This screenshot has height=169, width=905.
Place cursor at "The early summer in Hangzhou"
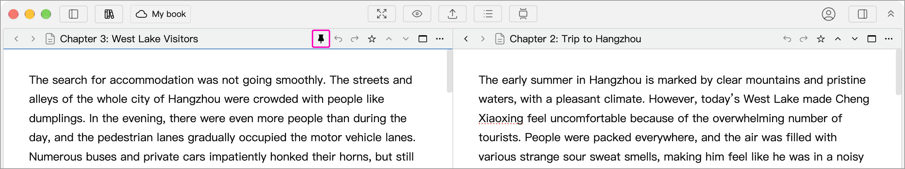click(560, 80)
